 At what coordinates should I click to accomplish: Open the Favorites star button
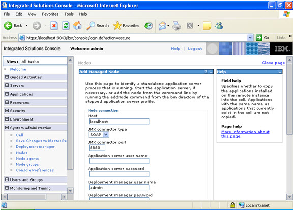[126, 26]
